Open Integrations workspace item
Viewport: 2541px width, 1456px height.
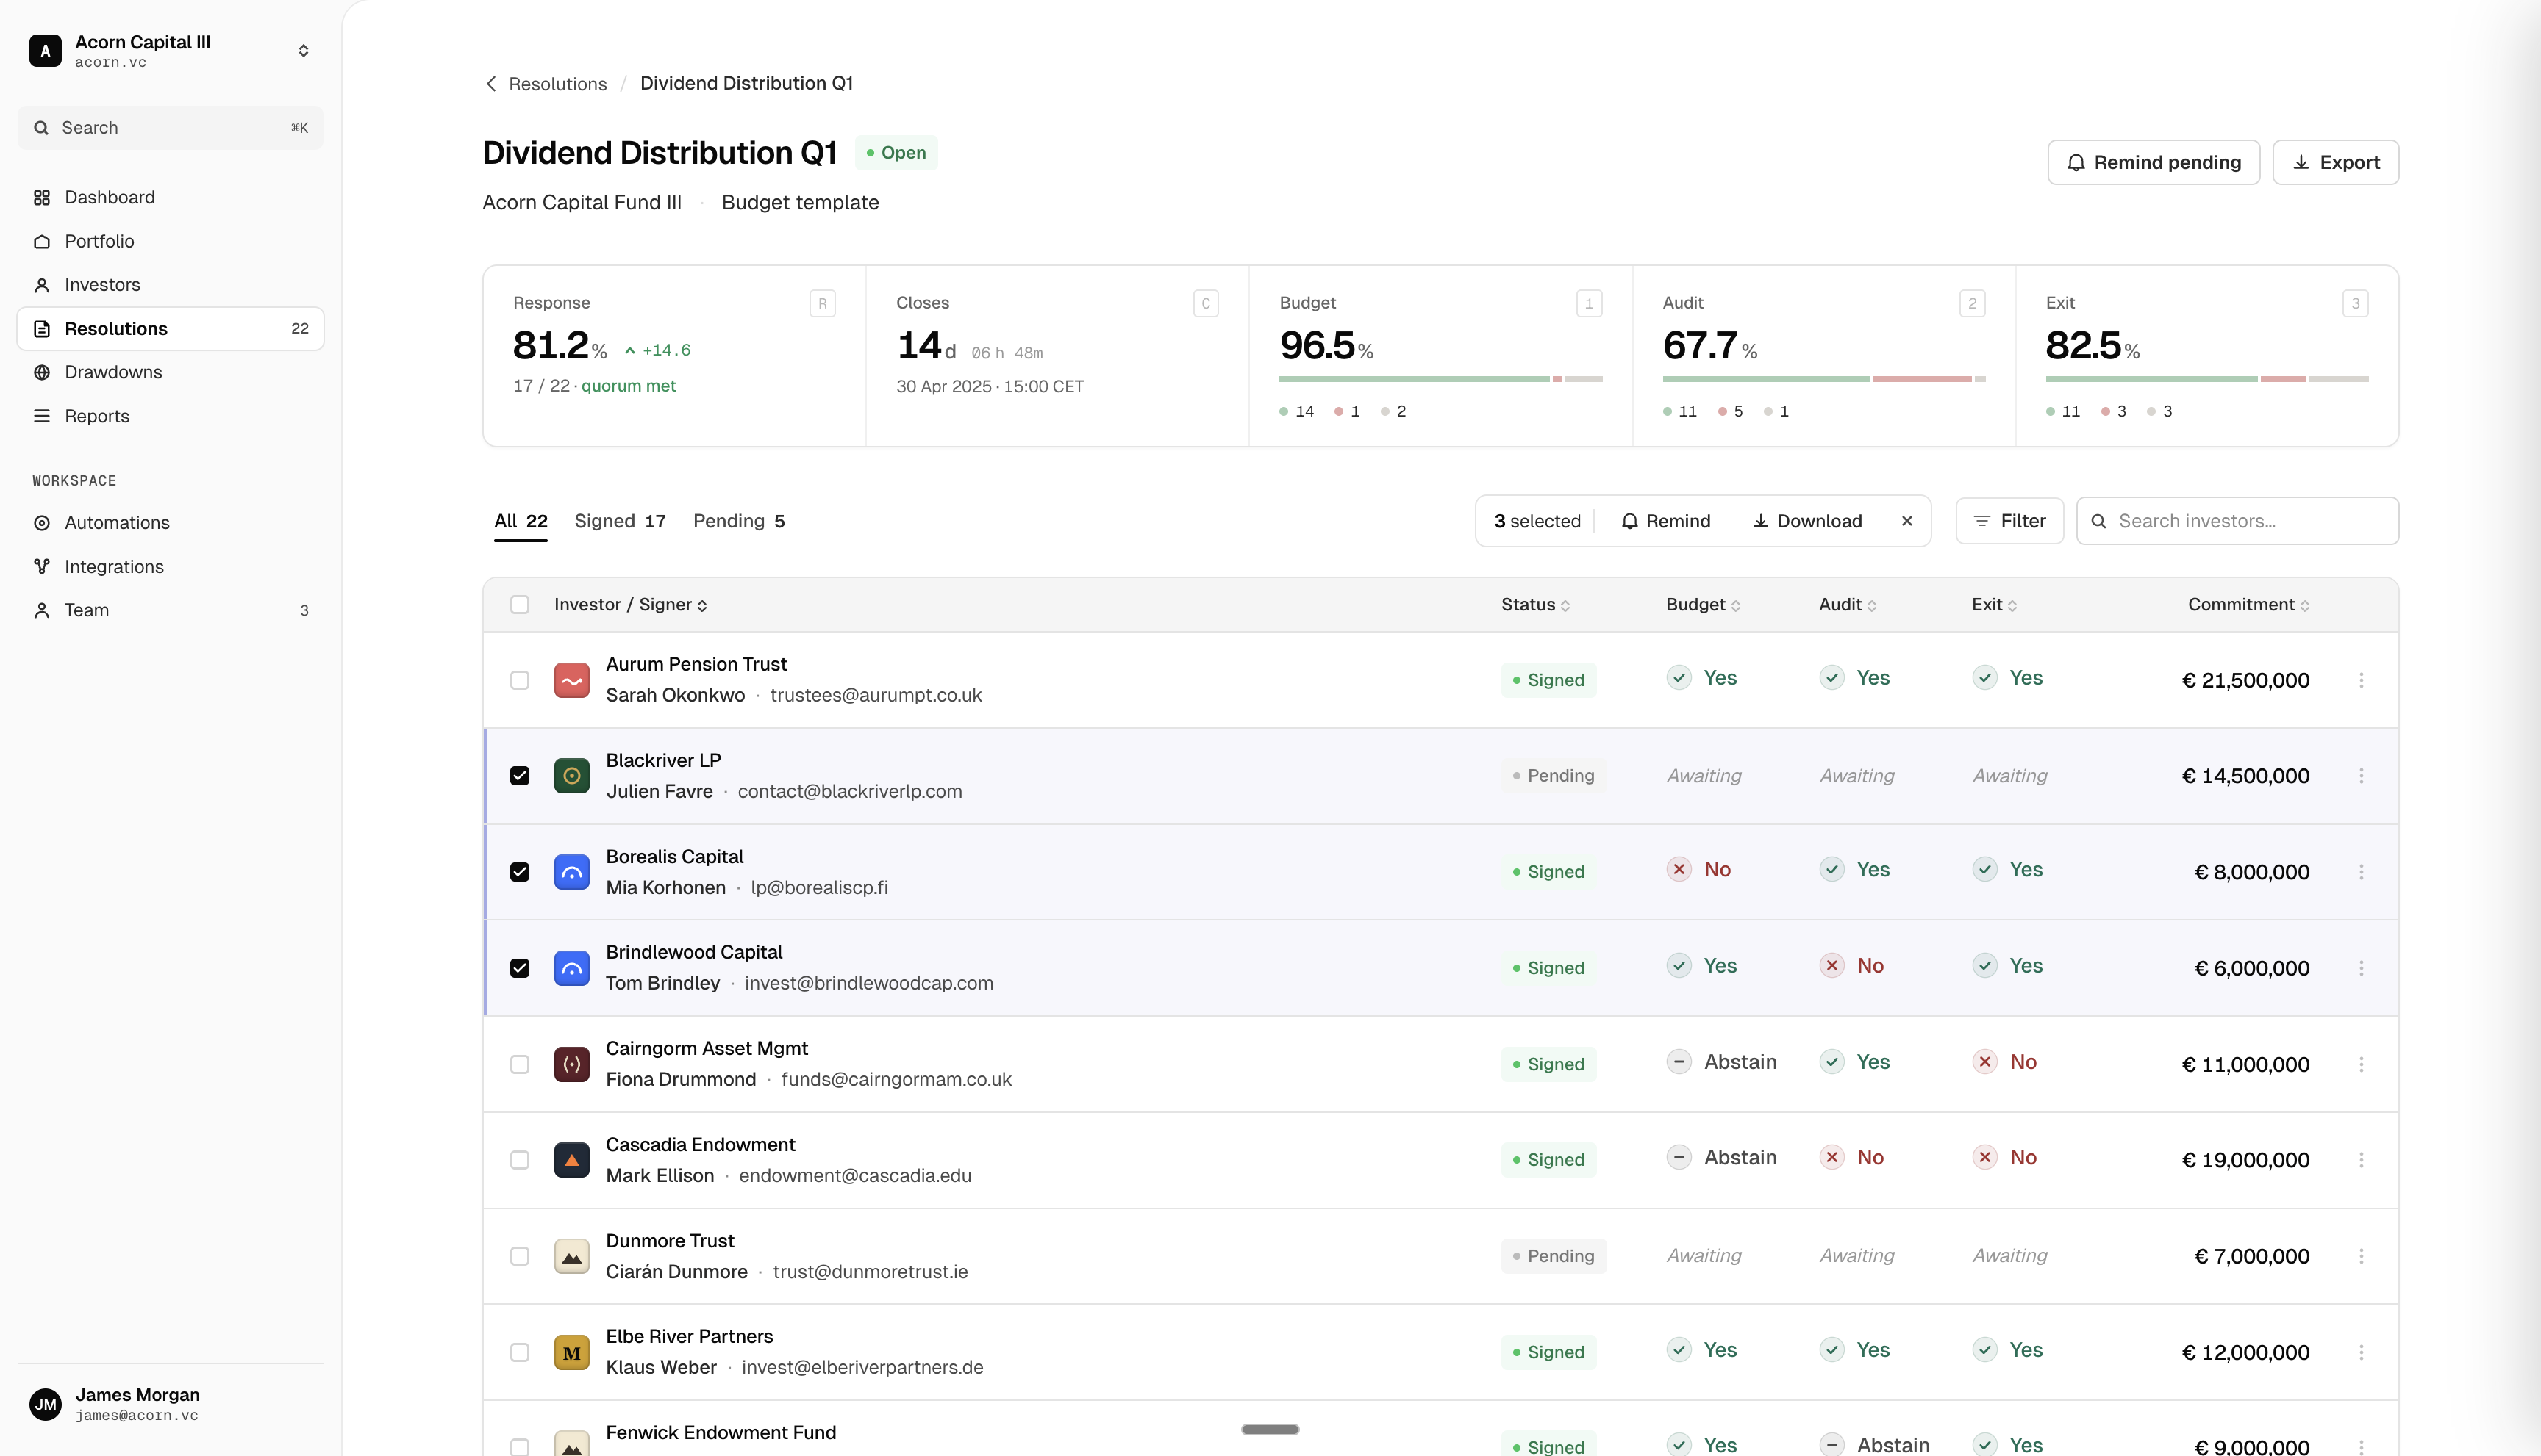click(170, 567)
